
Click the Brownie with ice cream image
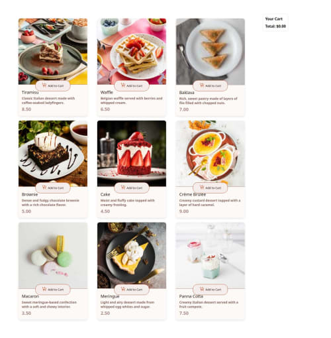click(53, 154)
